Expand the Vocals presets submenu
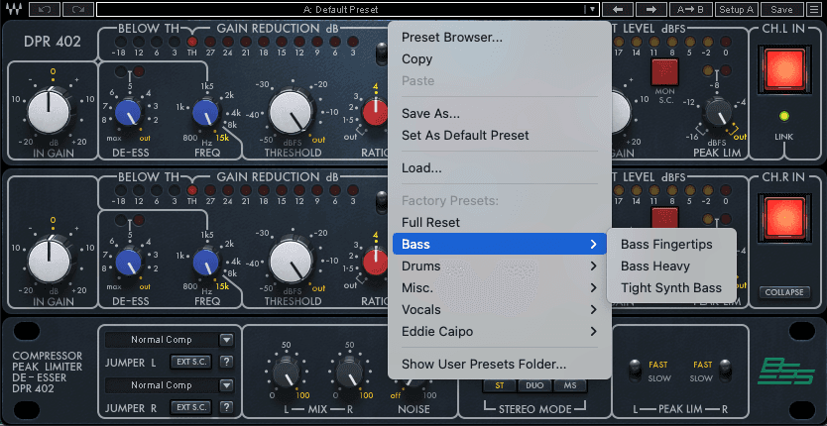This screenshot has width=827, height=426. pos(500,309)
